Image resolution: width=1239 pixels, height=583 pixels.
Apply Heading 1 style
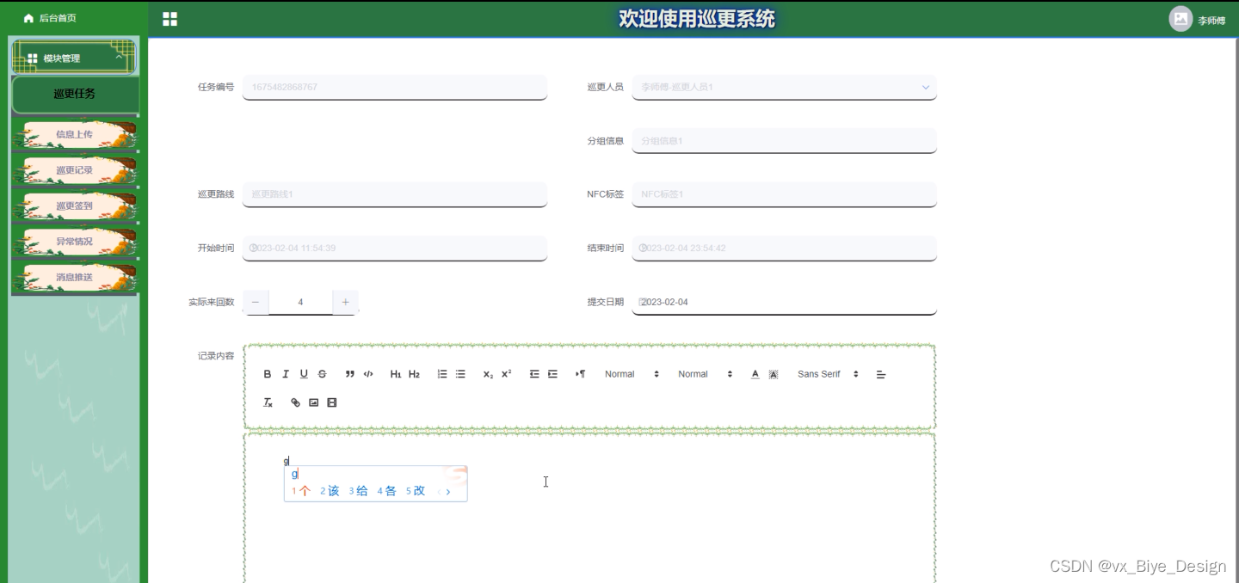tap(396, 374)
